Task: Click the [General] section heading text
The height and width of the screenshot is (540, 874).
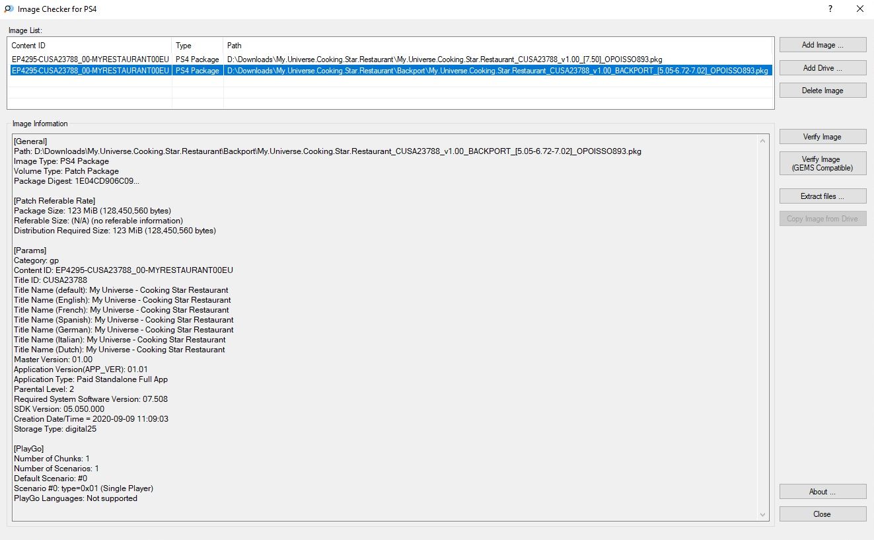Action: (x=30, y=141)
